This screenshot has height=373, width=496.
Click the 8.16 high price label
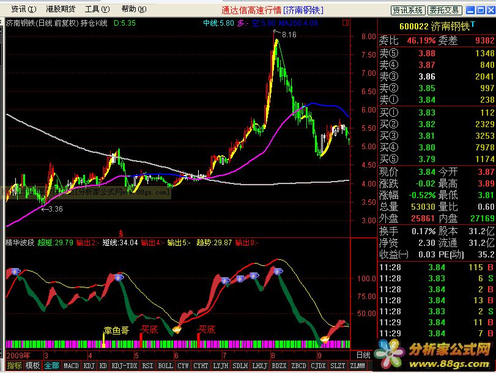(289, 34)
